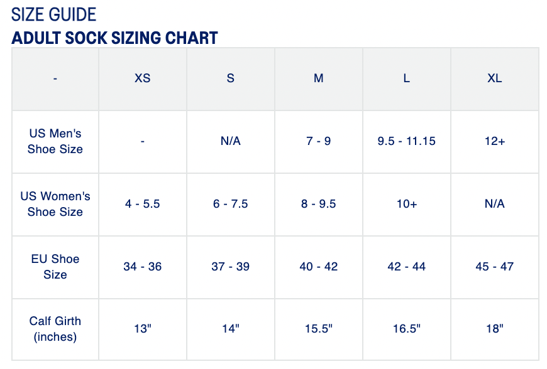Click the US Men's Shoe Size row label
This screenshot has width=547, height=369.
tap(55, 141)
